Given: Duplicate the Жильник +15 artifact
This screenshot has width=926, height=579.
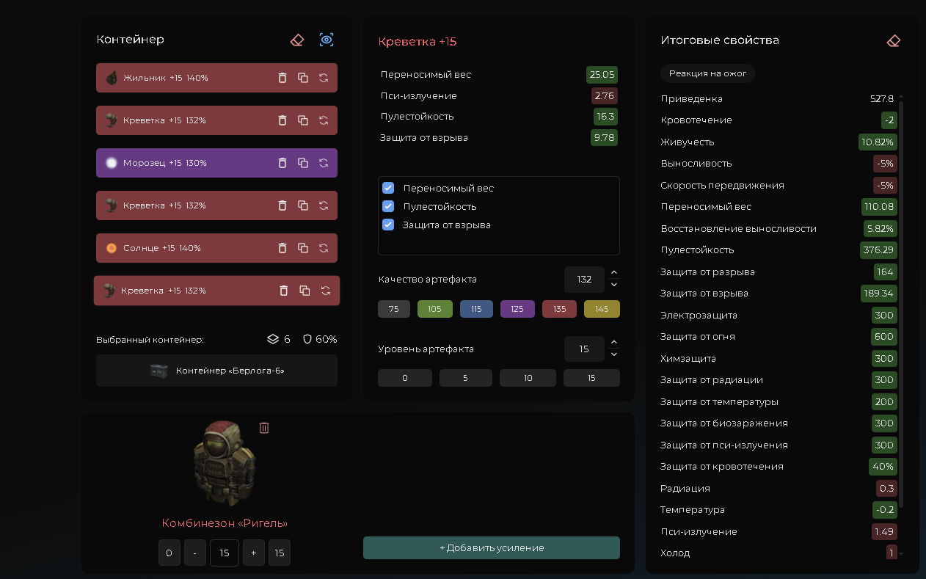Looking at the screenshot, I should (x=303, y=78).
